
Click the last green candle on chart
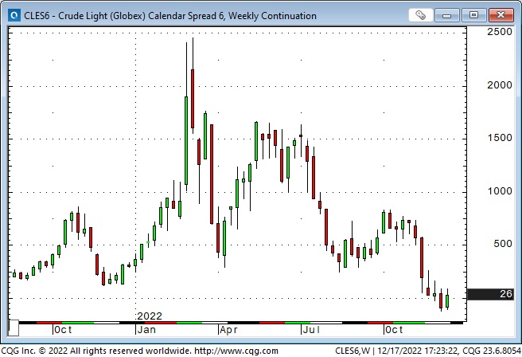point(447,301)
